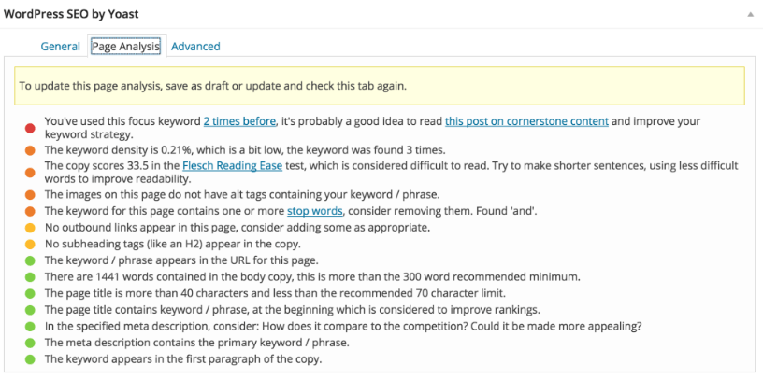
Task: Click orange dot beside stop words warning
Action: (31, 211)
